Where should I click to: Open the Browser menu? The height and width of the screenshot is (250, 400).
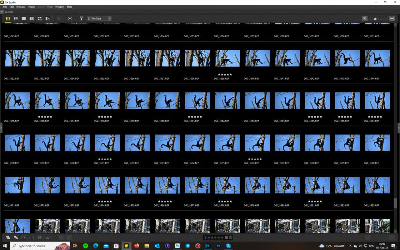[x=21, y=7]
